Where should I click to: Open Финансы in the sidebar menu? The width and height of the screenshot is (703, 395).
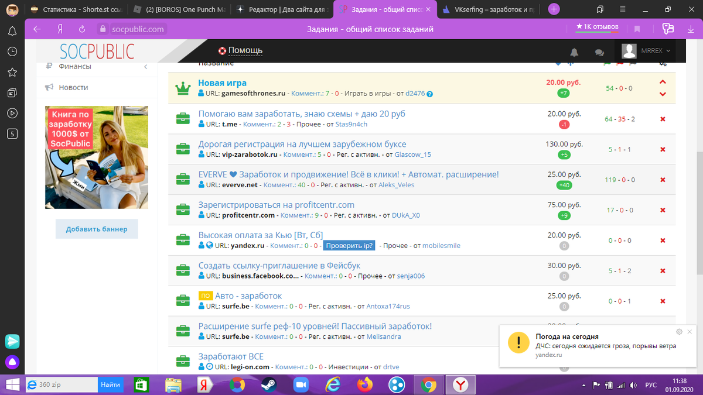coord(75,67)
